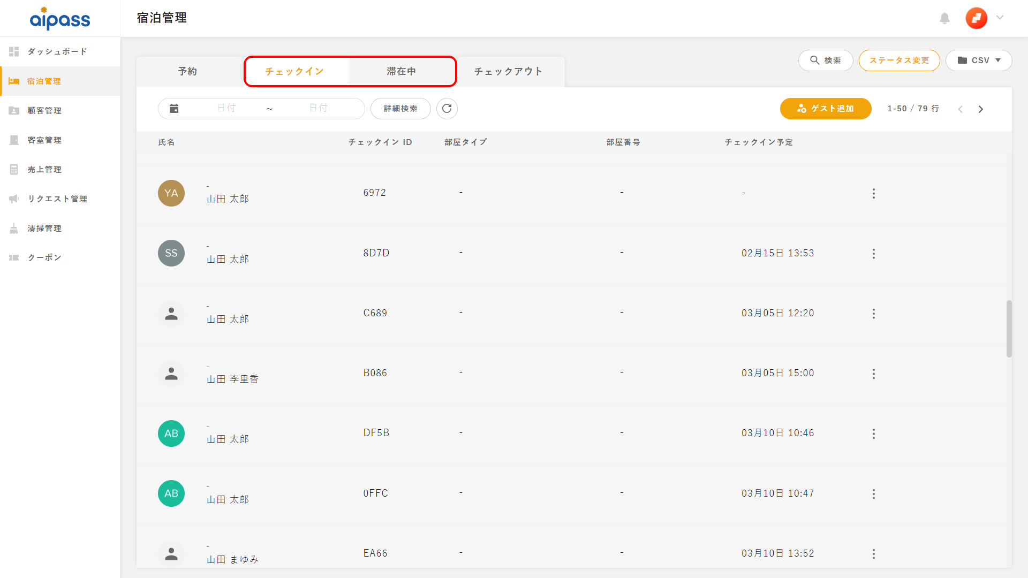Click the calendar icon in date filter

(174, 109)
